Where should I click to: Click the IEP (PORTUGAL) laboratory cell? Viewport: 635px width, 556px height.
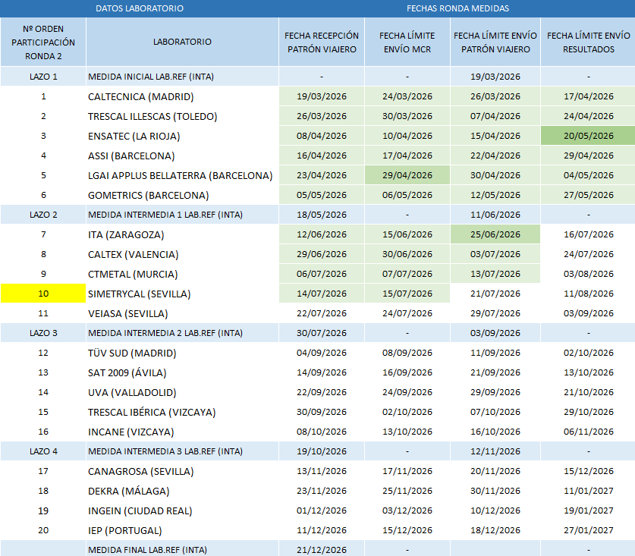point(182,530)
